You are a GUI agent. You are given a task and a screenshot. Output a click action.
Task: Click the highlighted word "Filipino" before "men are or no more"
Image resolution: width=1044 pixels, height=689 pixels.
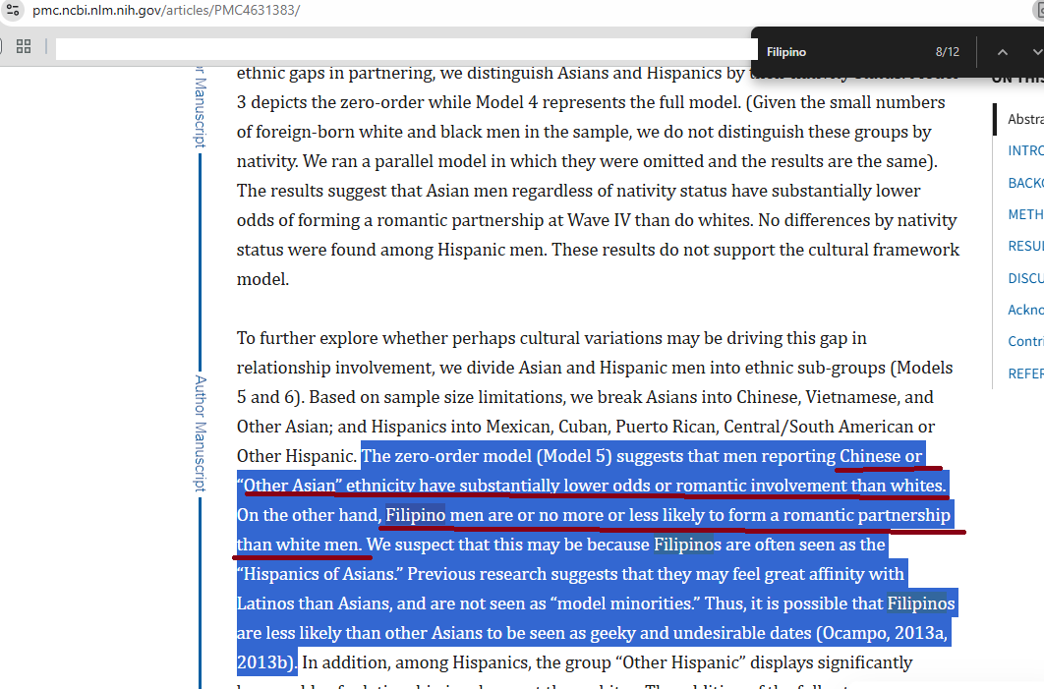(416, 515)
